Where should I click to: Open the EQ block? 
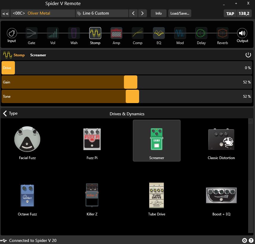159,33
